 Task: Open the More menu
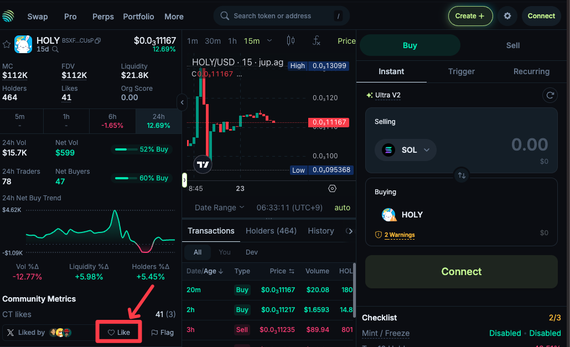point(174,17)
